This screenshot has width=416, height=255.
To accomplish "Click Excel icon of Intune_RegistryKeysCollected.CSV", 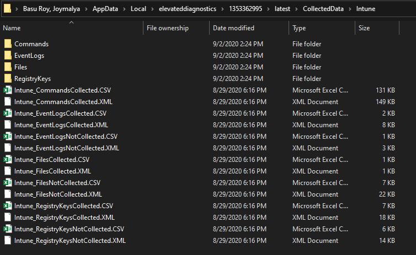I will pyautogui.click(x=8, y=206).
